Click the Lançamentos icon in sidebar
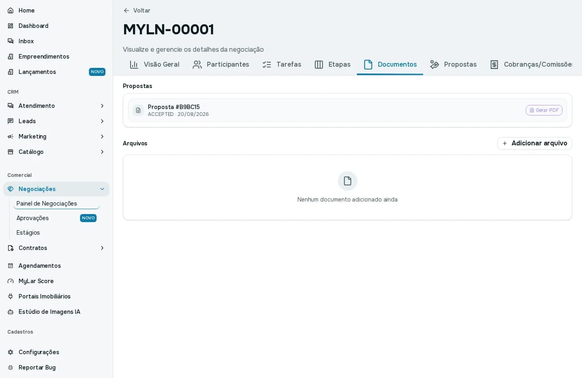The height and width of the screenshot is (378, 582). 11,72
